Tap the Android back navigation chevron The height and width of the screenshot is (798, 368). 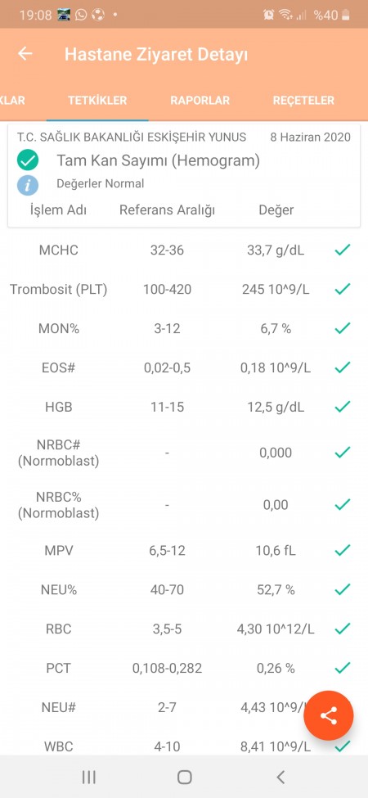tap(280, 777)
